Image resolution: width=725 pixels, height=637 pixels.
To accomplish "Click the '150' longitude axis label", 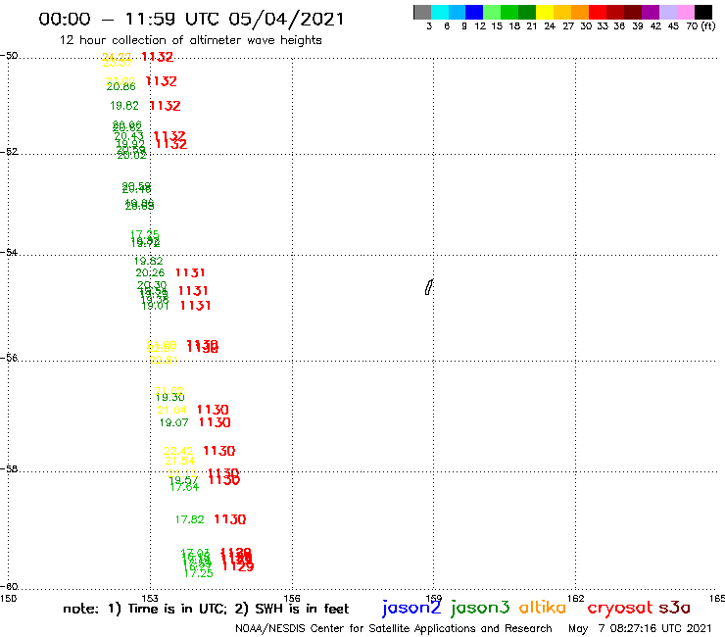I will click(x=8, y=598).
